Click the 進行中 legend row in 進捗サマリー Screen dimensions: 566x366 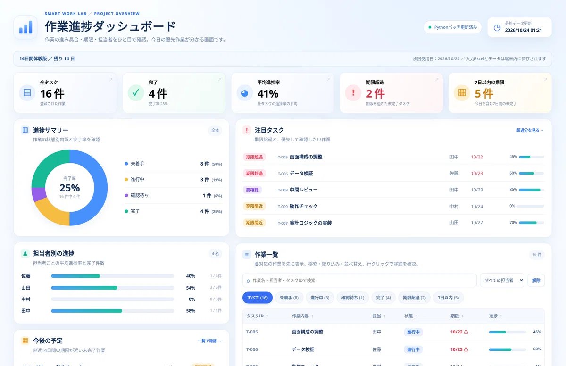click(173, 179)
